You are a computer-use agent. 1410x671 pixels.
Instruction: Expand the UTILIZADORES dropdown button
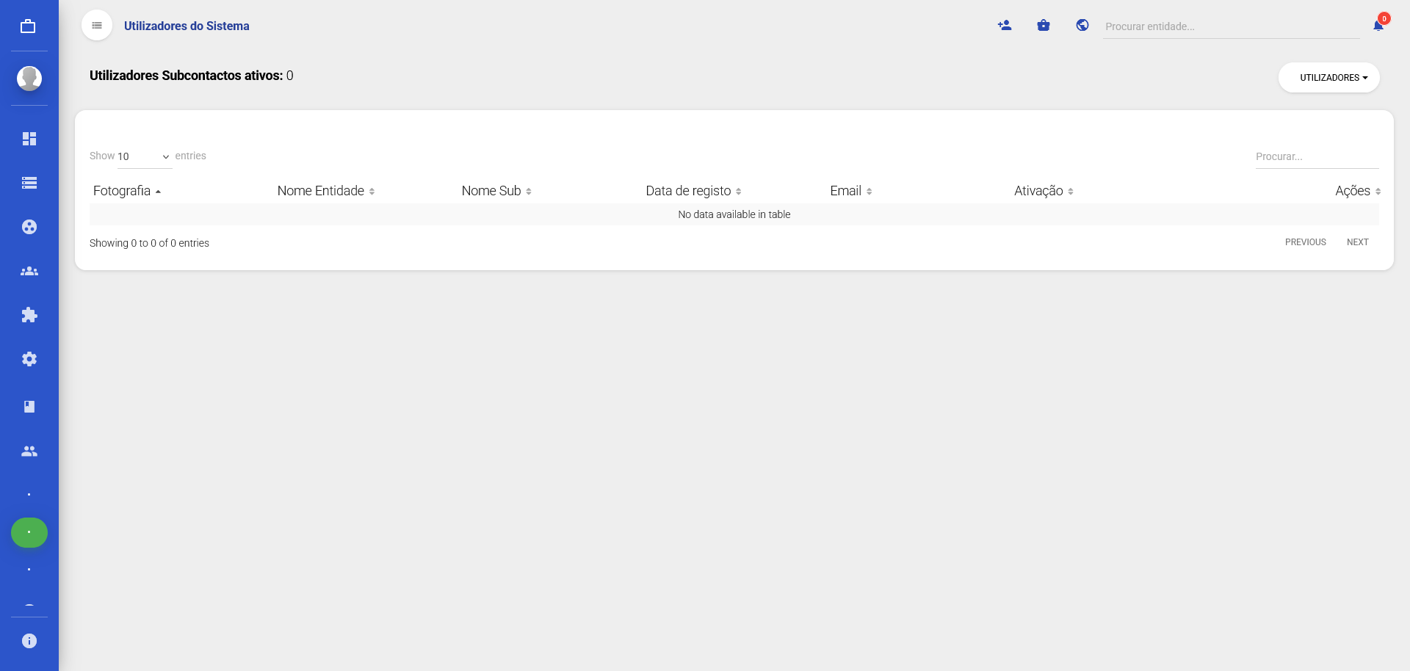pos(1328,78)
